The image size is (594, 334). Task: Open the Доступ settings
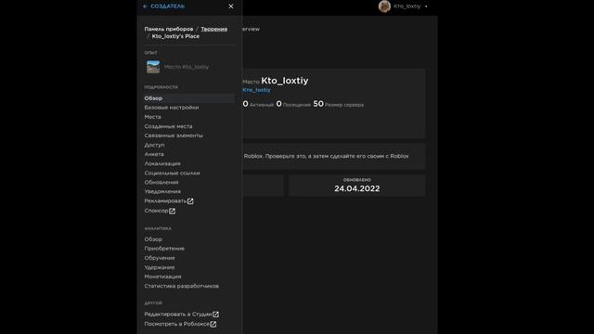[154, 145]
